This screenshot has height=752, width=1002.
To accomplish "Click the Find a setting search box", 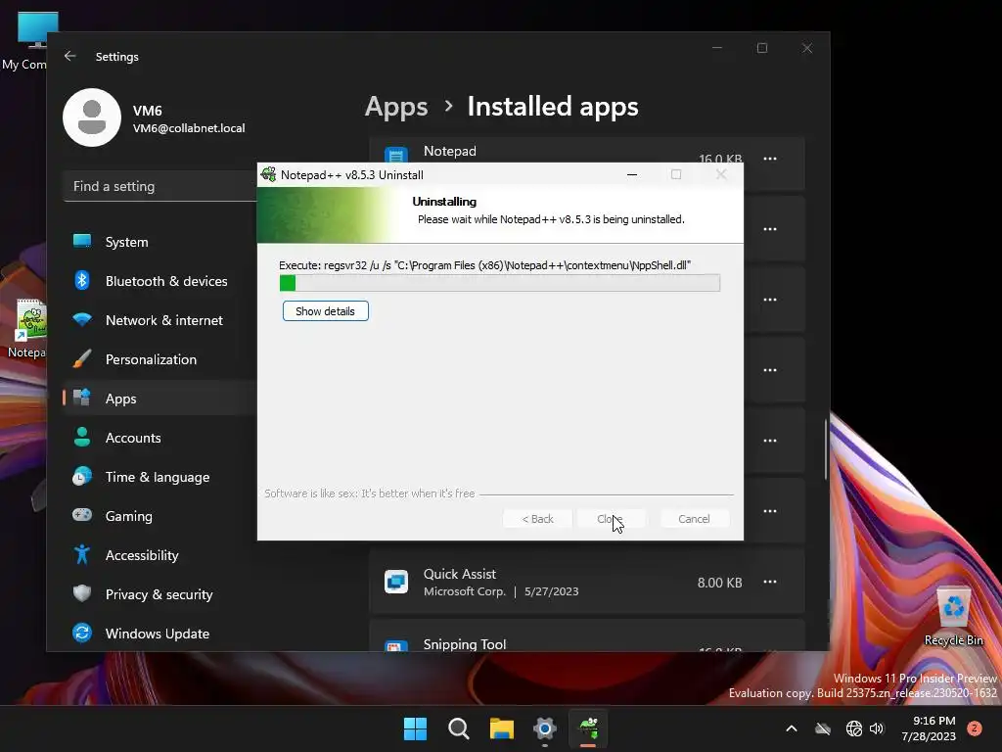I will click(x=159, y=186).
